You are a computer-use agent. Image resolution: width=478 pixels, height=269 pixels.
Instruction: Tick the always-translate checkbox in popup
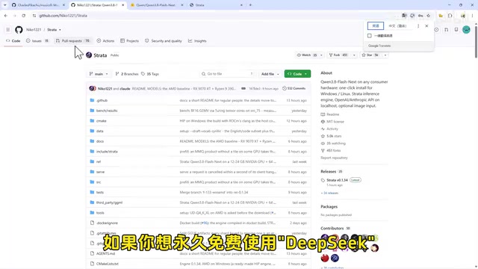click(x=370, y=36)
